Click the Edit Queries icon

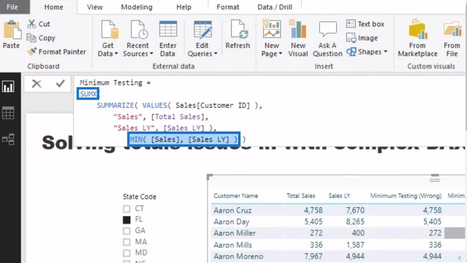click(x=203, y=29)
